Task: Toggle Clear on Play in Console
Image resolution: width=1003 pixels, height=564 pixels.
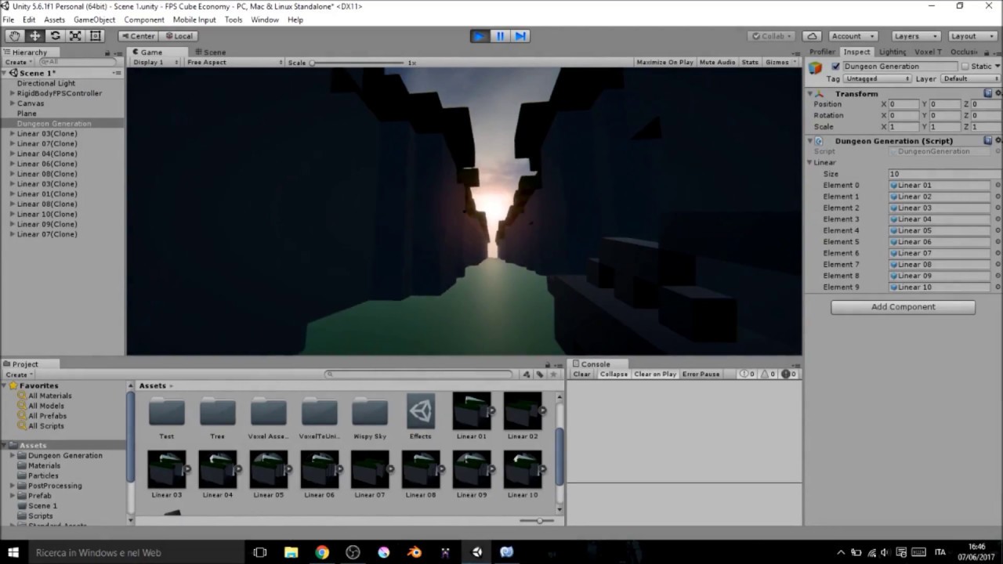Action: click(655, 374)
